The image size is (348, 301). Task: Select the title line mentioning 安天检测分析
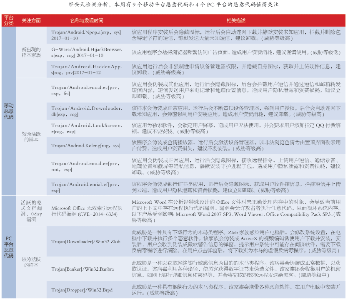pos(173,5)
